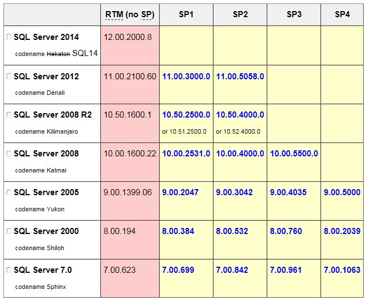Click the SQL Server 7.0 row title
The height and width of the screenshot is (300, 366).
43,270
